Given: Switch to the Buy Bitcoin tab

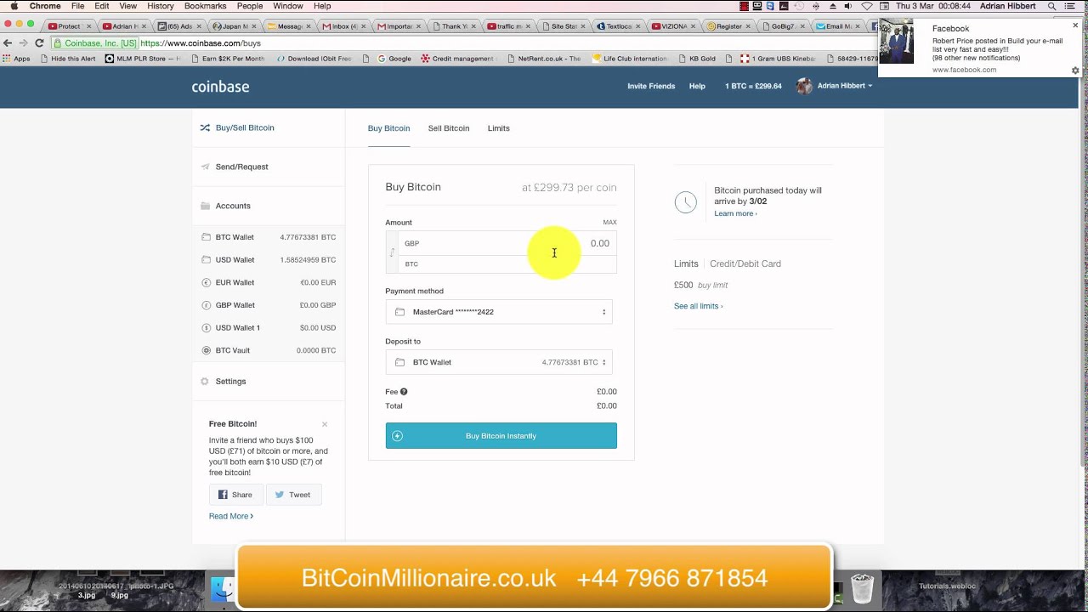Looking at the screenshot, I should pos(388,128).
